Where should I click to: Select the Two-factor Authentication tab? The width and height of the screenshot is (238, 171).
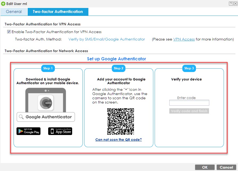point(58,12)
